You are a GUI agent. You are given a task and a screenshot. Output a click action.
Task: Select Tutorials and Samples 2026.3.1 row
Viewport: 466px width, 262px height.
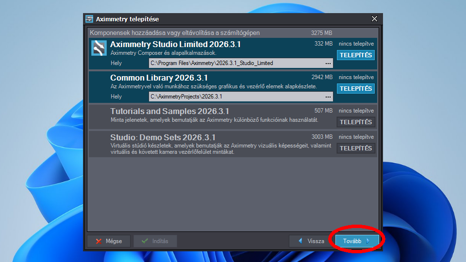click(233, 117)
